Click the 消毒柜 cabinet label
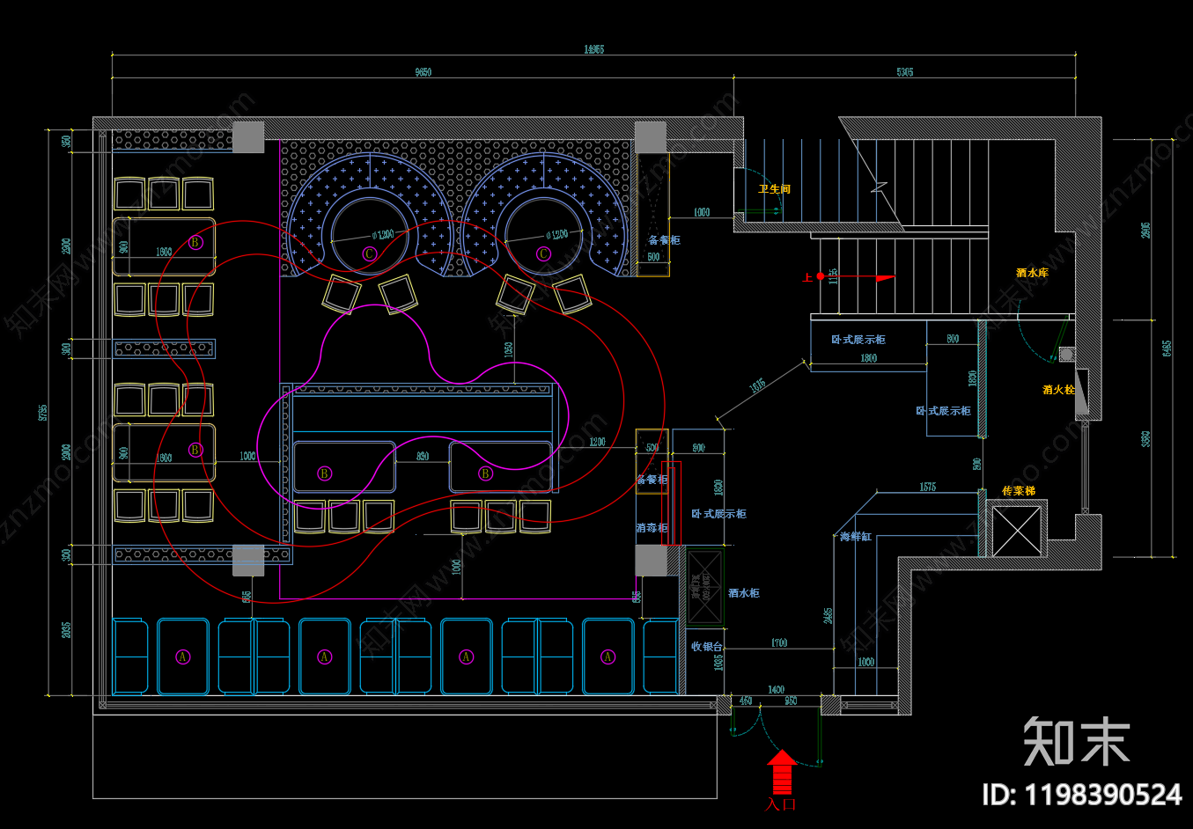This screenshot has width=1193, height=829. 652,528
